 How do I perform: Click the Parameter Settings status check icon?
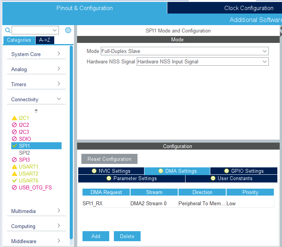(x=109, y=178)
